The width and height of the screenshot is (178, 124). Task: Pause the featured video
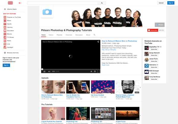click(x=44, y=71)
